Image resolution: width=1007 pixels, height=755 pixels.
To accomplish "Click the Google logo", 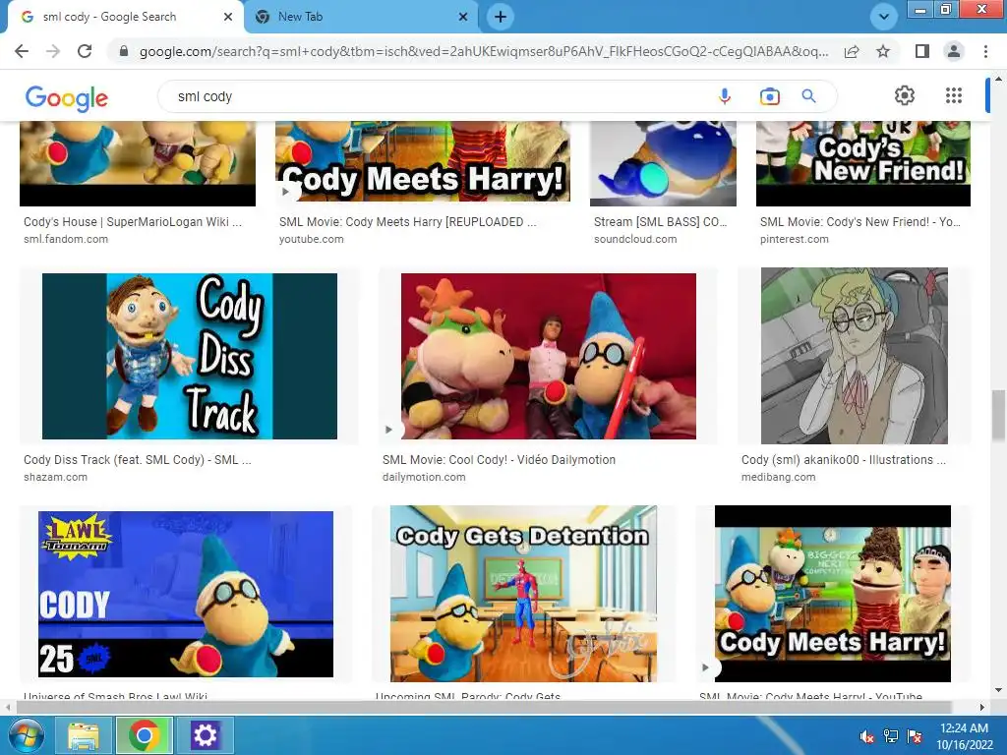I will tap(67, 98).
